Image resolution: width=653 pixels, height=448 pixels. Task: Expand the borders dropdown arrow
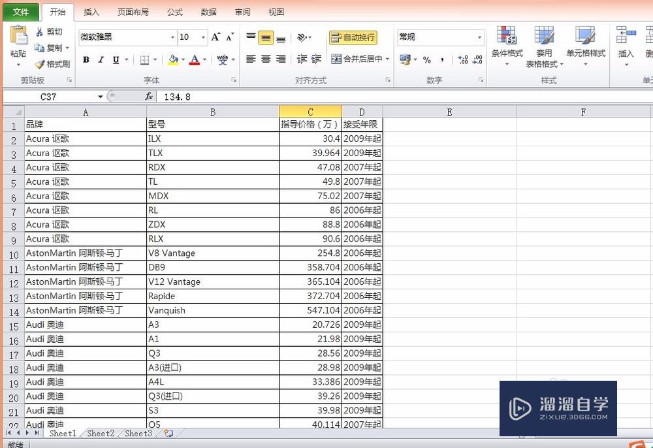155,60
